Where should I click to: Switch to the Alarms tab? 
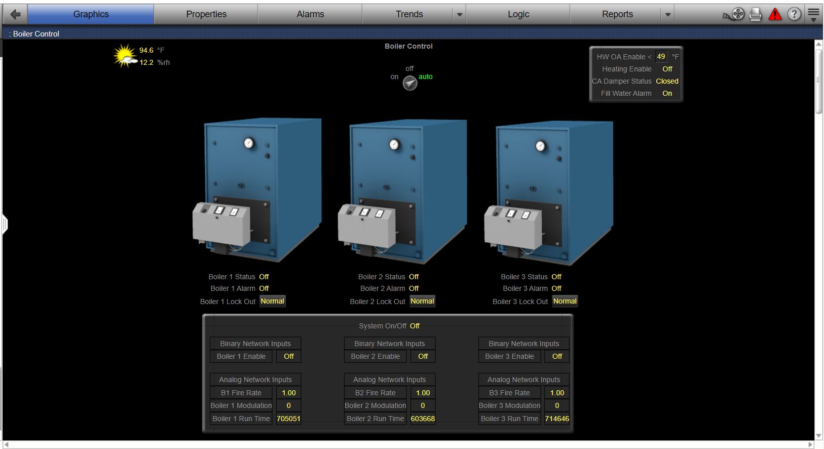pyautogui.click(x=310, y=14)
